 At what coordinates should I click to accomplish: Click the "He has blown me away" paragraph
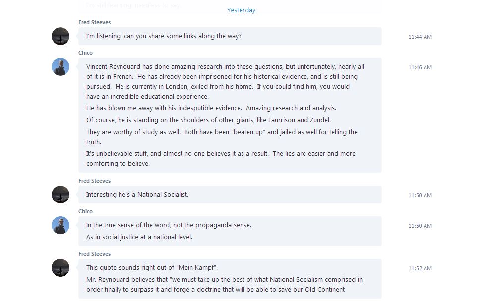(211, 108)
